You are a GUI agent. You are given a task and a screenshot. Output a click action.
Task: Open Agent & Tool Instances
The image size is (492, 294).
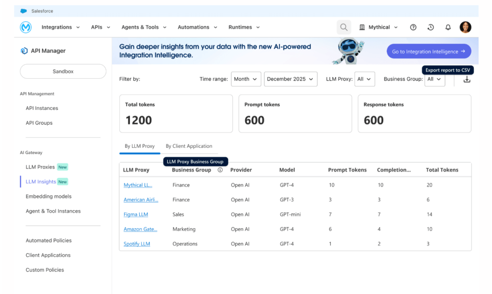tap(53, 211)
